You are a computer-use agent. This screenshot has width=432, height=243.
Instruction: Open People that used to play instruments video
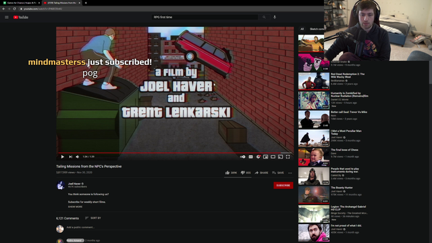click(x=314, y=176)
